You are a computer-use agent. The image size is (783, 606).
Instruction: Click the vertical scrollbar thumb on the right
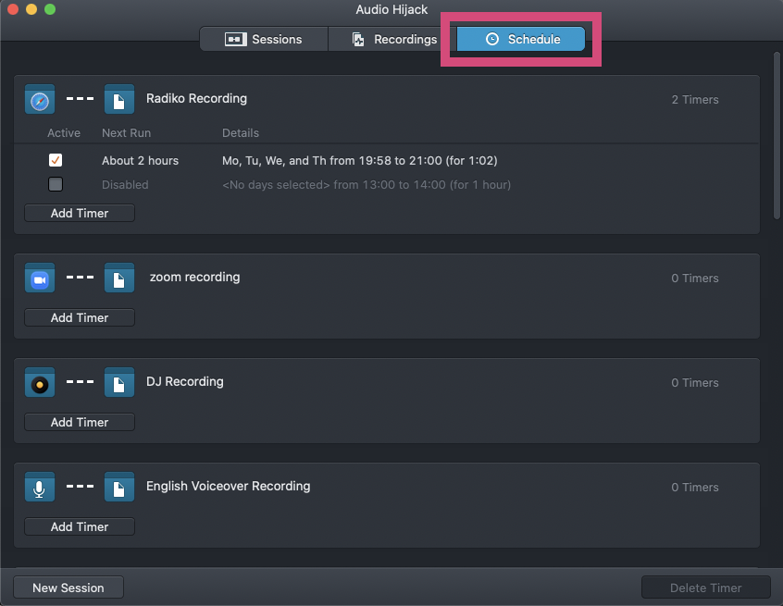coord(777,135)
